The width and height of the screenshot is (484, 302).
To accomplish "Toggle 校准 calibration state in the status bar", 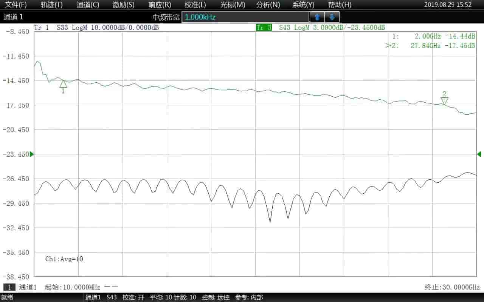I will (132, 297).
